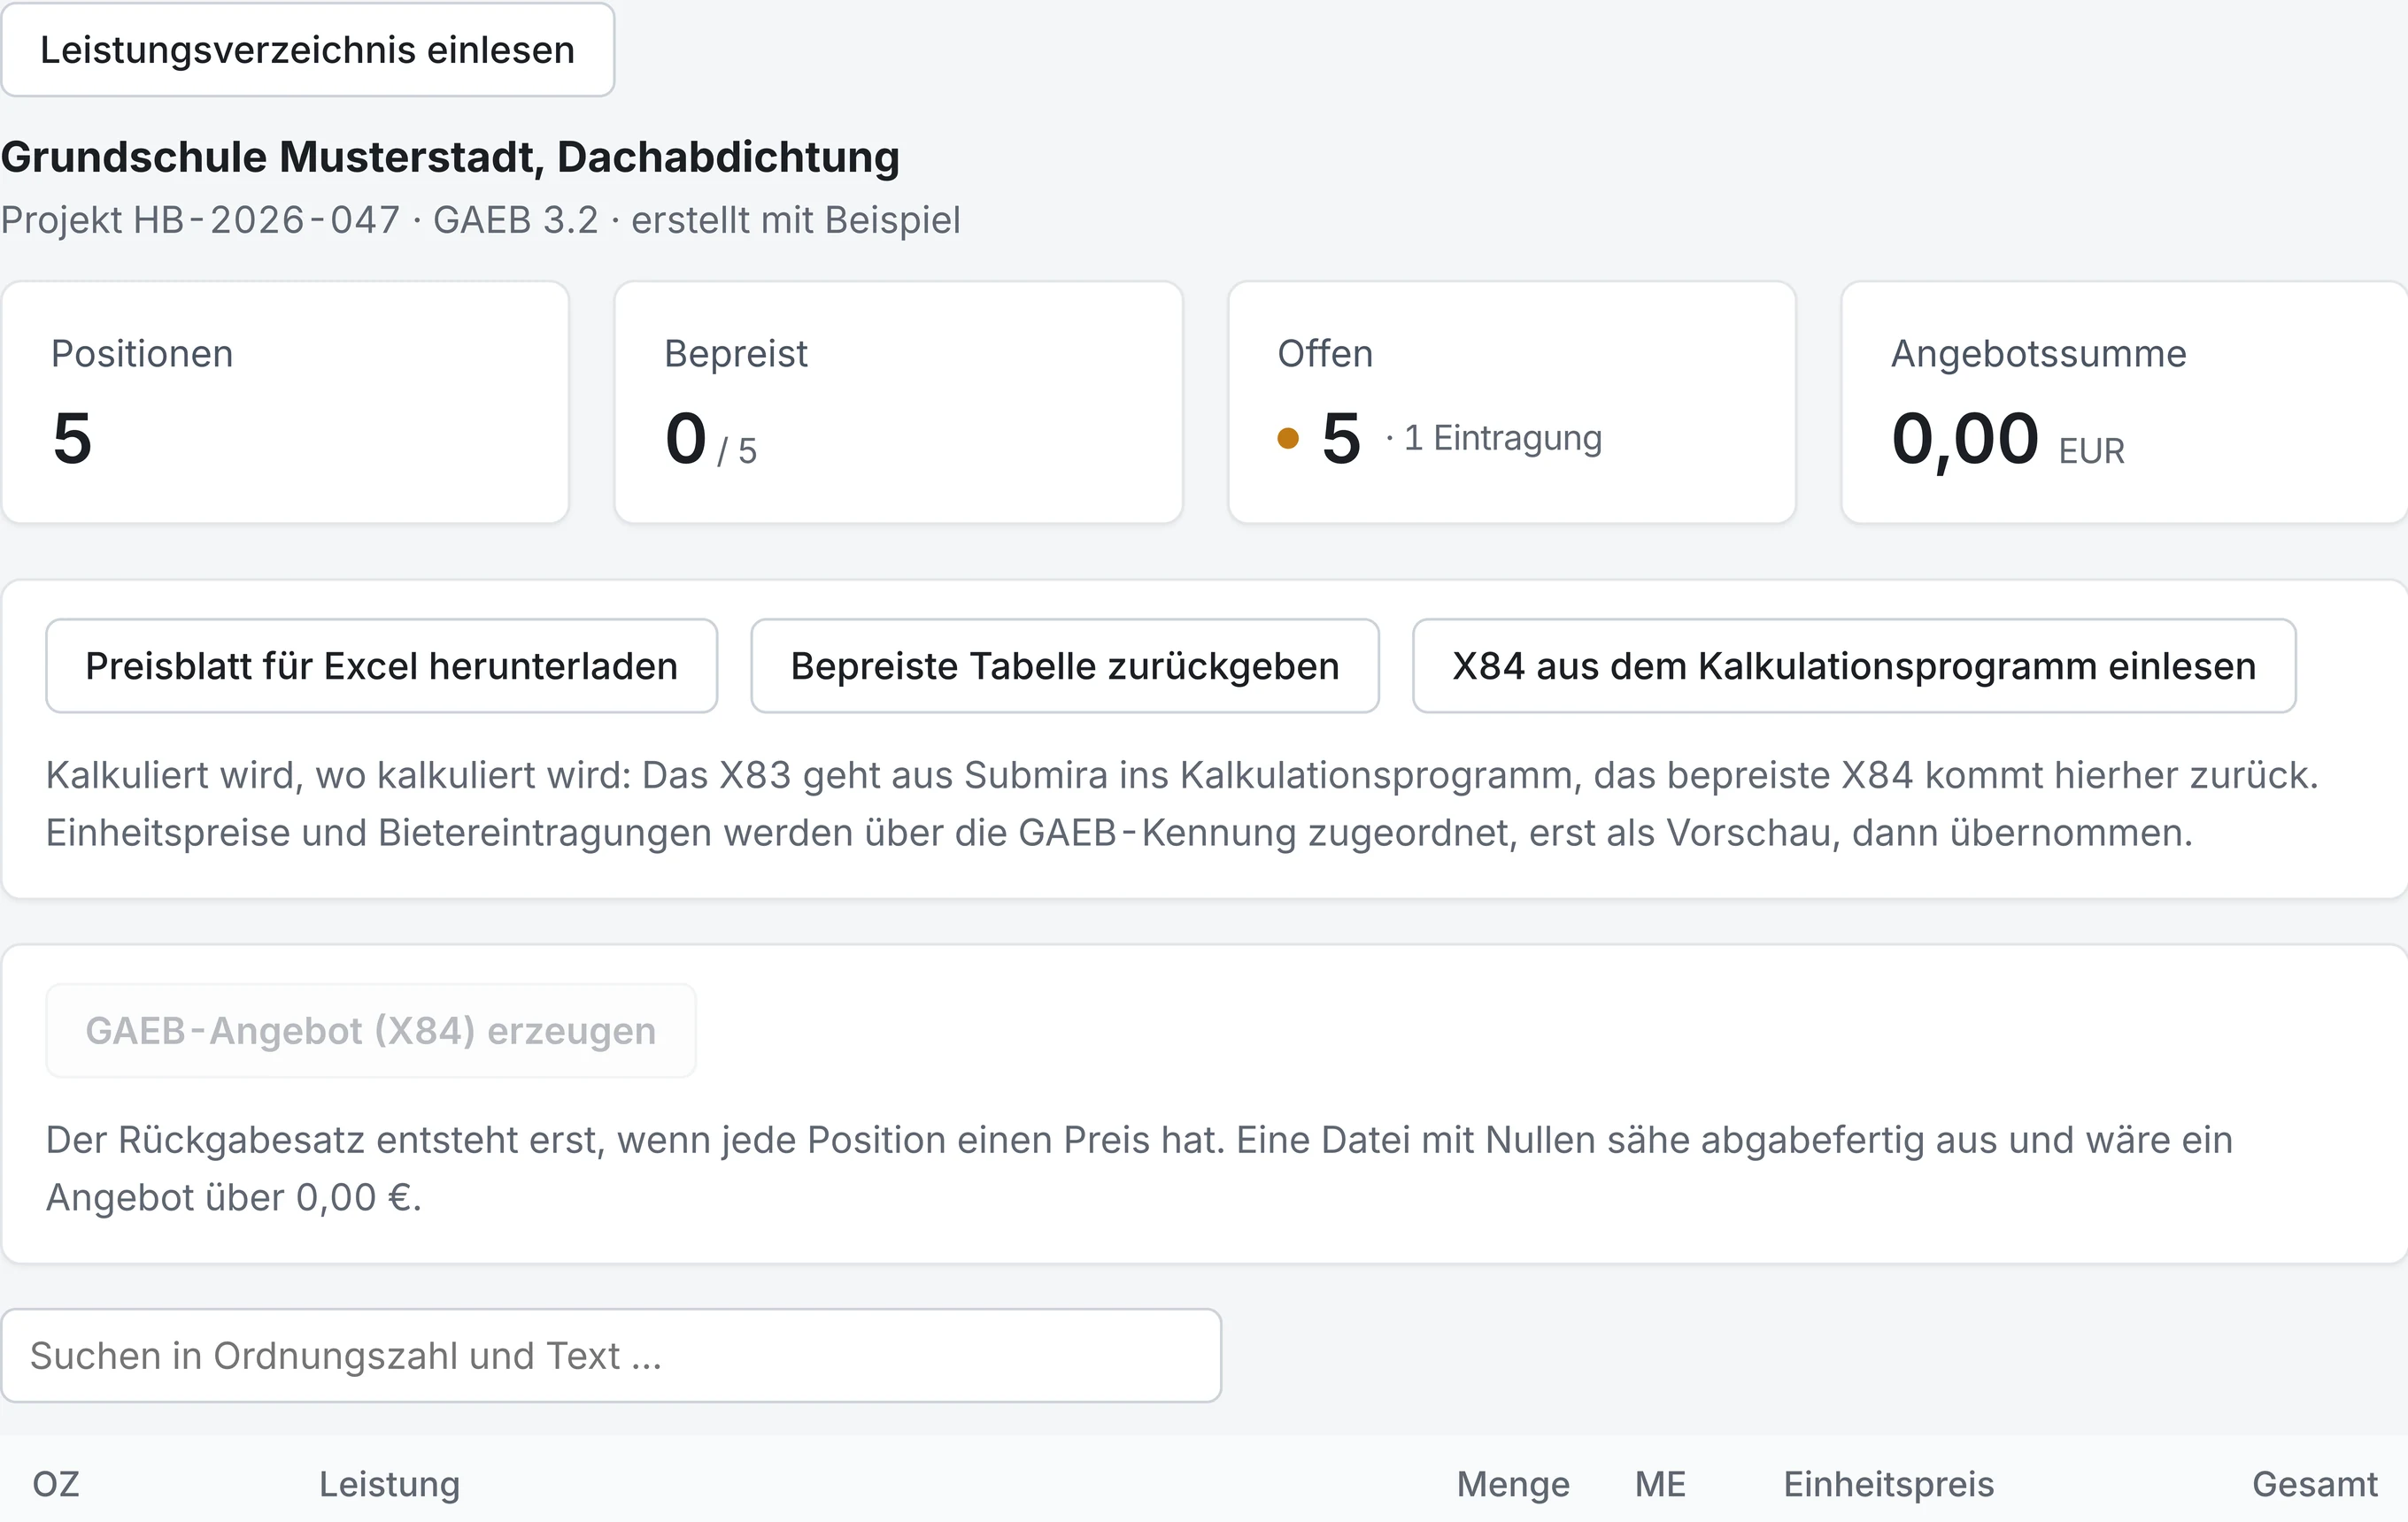Viewport: 2408px width, 1522px height.
Task: Click the OZ column header
Action: click(x=56, y=1484)
